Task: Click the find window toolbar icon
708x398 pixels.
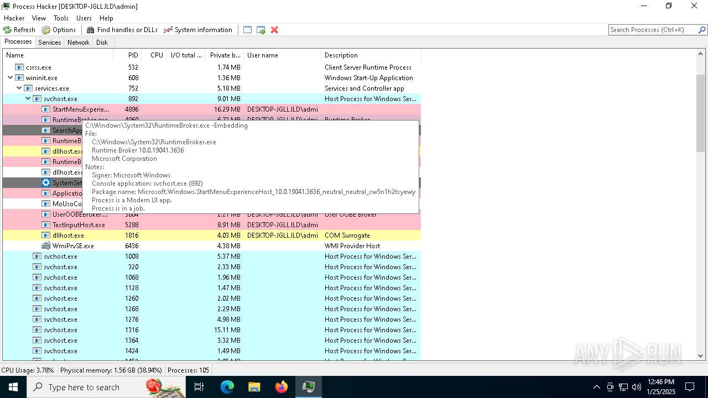Action: click(x=247, y=30)
